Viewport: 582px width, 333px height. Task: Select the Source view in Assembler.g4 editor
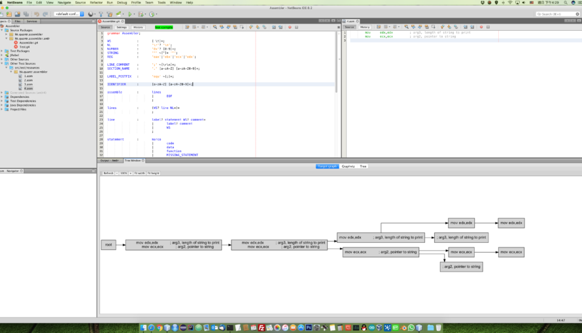click(105, 27)
